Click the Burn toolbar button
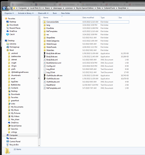Image resolution: width=145 pixels, height=155 pixels. [55, 13]
